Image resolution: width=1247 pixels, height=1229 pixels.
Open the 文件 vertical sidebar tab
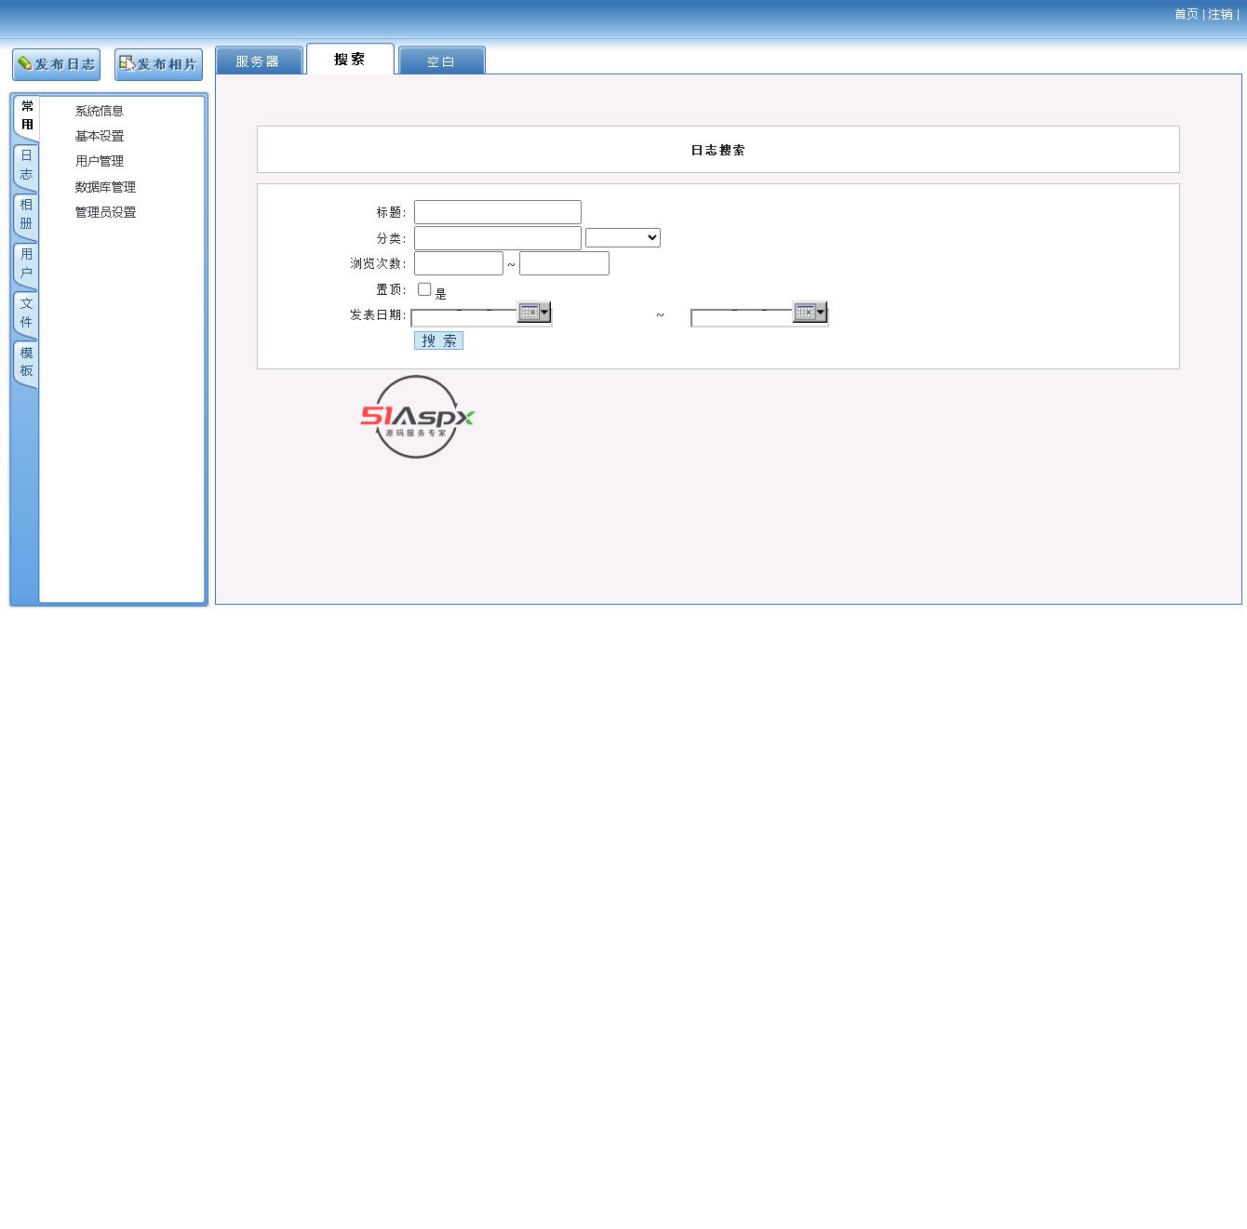click(x=26, y=314)
